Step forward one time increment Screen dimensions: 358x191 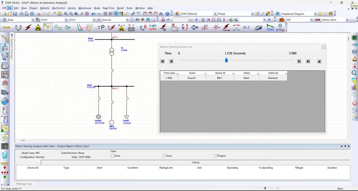point(299,61)
